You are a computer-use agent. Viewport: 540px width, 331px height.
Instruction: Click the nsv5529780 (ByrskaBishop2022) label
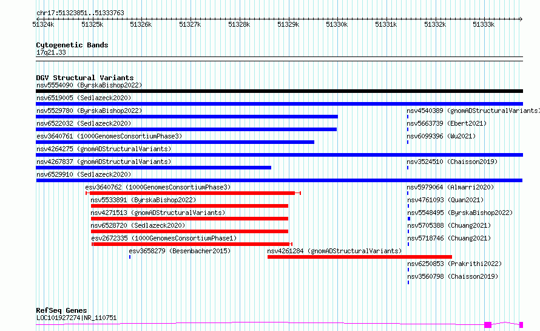coord(89,111)
